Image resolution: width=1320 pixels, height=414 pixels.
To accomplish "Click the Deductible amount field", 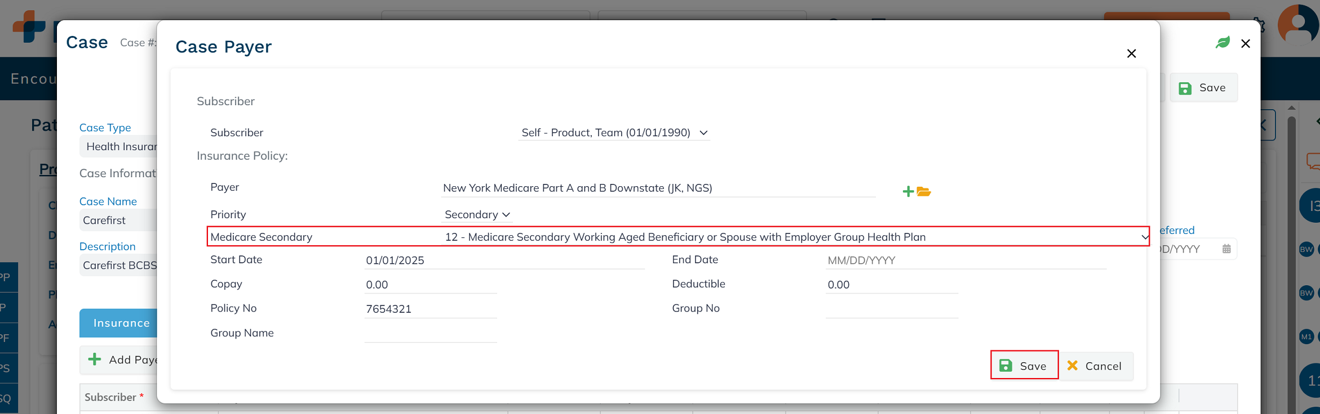I will tap(891, 285).
